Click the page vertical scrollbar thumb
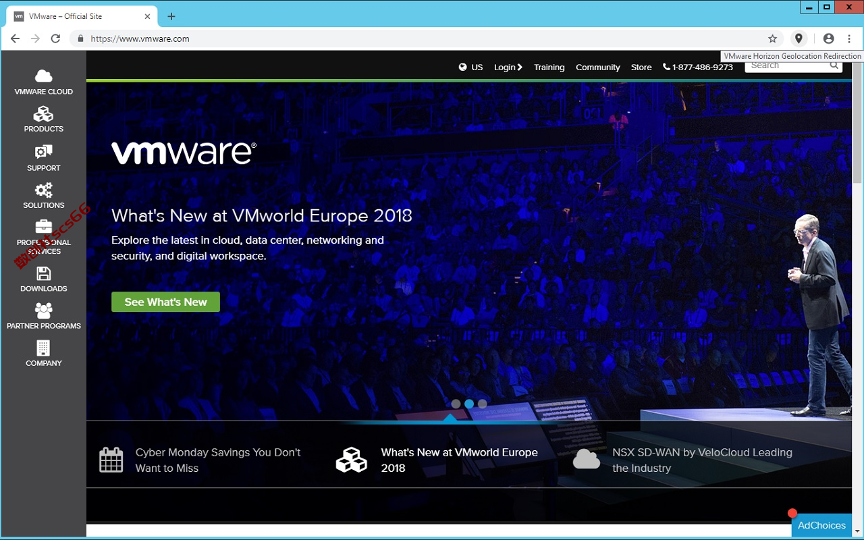 [857, 122]
